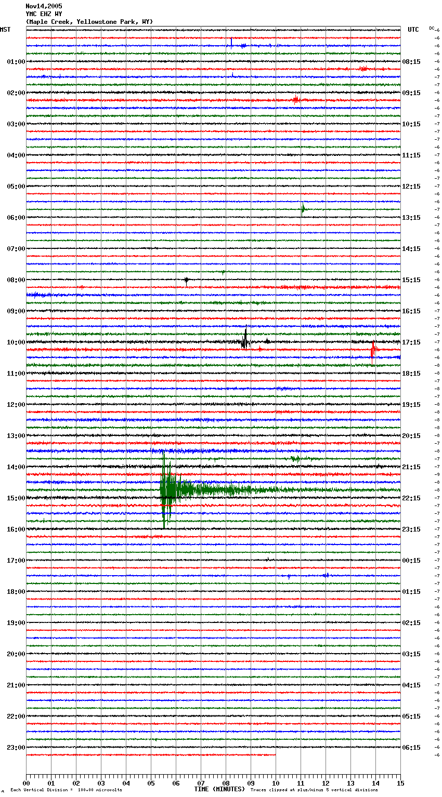This screenshot has width=442, height=797.
Task: Click the 03 minute axis tick label
Action: pos(101,783)
